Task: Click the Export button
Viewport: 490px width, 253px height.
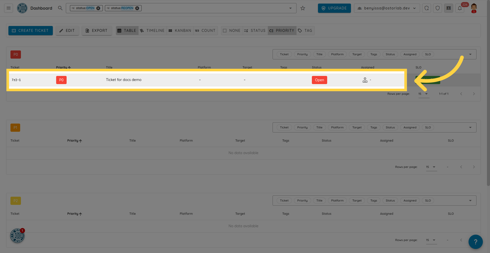Action: [x=96, y=31]
